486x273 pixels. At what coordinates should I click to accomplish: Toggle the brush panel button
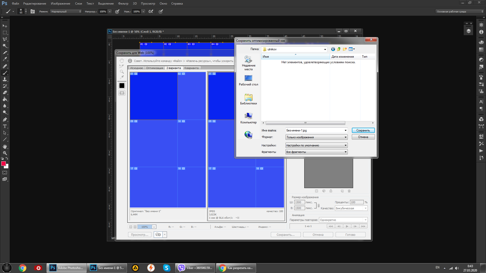point(33,11)
